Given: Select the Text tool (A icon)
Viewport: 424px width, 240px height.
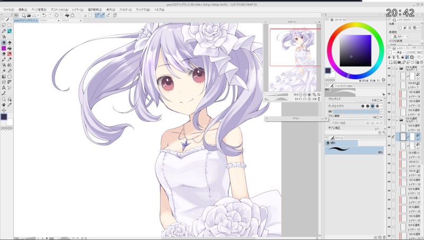Looking at the screenshot, I should [4, 87].
